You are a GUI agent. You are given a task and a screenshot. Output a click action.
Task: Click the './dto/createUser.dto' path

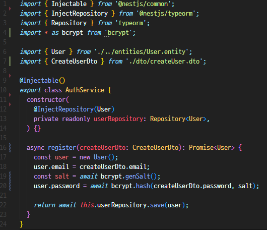click(x=165, y=61)
